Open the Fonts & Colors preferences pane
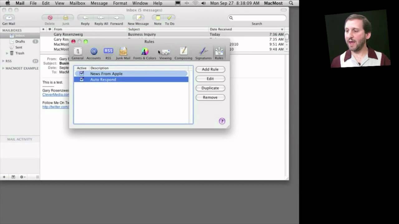This screenshot has width=399, height=224. [x=145, y=54]
